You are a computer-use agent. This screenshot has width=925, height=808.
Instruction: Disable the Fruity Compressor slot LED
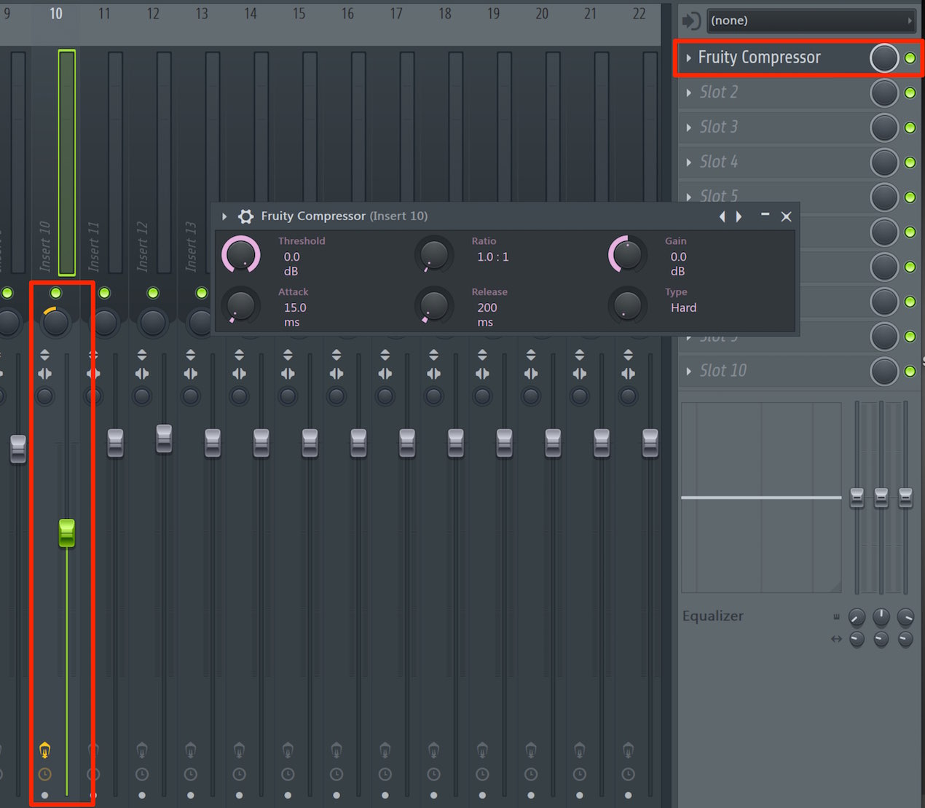(910, 58)
